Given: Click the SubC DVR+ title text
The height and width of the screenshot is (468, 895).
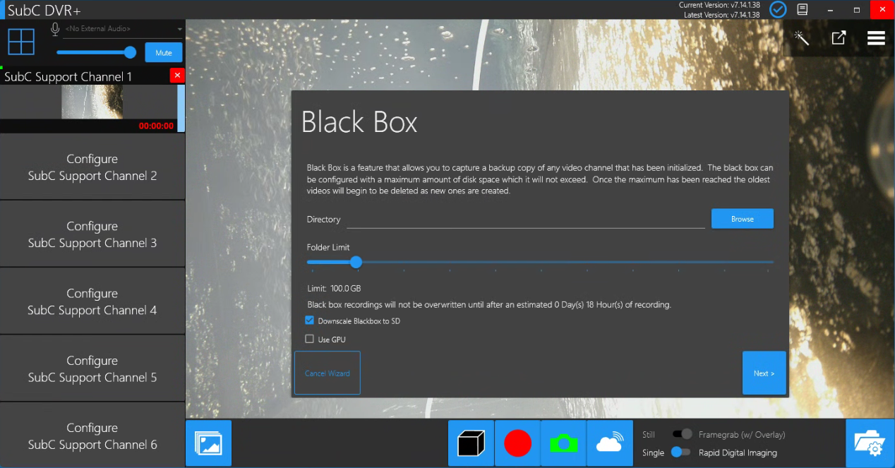Looking at the screenshot, I should tap(44, 10).
